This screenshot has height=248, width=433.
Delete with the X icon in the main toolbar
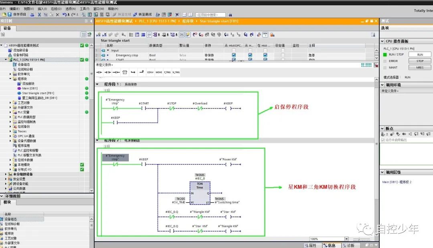coord(57,15)
